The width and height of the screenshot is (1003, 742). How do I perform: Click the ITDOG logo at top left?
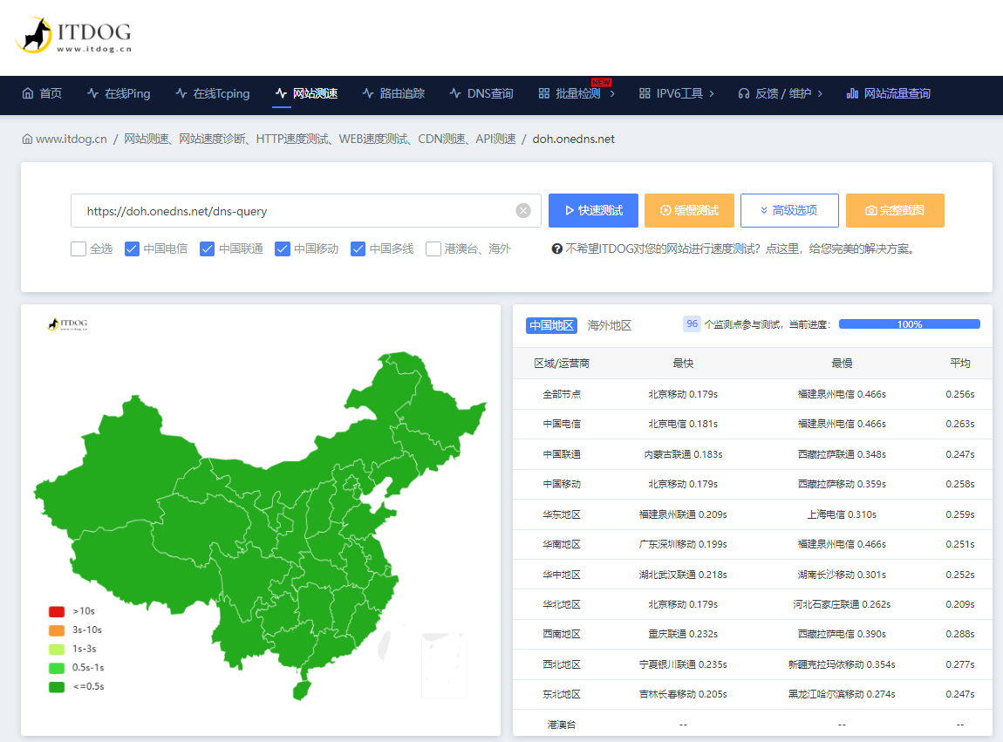(x=73, y=36)
